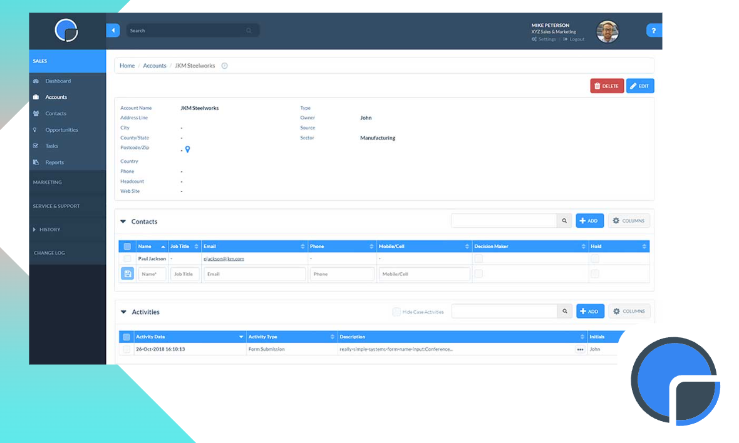The width and height of the screenshot is (739, 443).
Task: Open Reports in the sidebar
Action: click(54, 163)
